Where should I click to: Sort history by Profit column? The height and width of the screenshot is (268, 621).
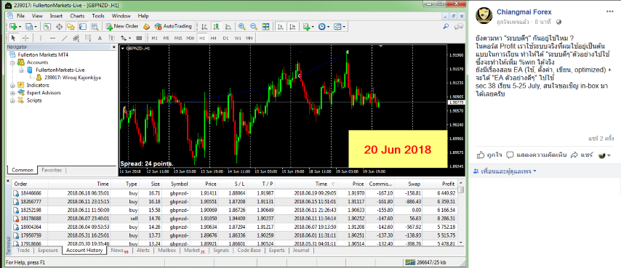440,184
